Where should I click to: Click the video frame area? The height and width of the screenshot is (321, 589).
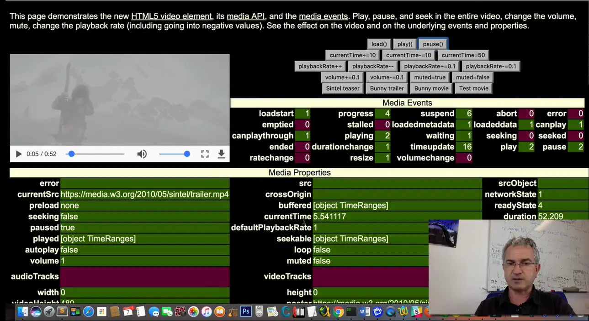click(x=120, y=99)
